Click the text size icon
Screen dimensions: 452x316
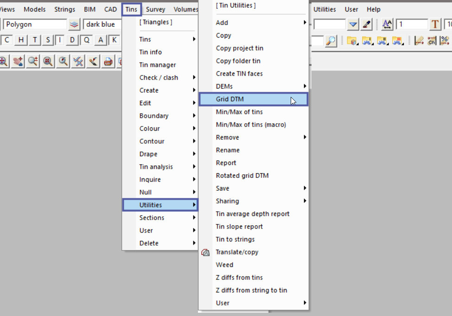[387, 25]
